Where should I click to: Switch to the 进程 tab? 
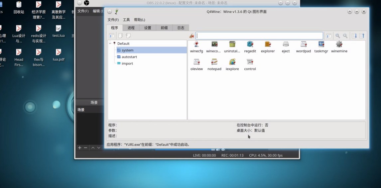tap(131, 28)
